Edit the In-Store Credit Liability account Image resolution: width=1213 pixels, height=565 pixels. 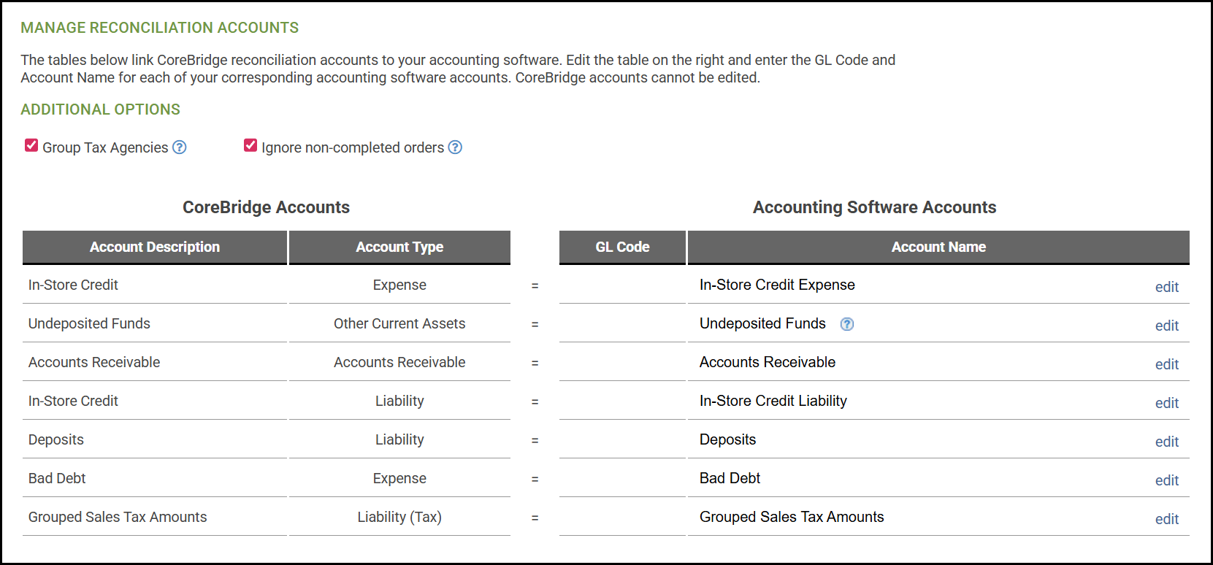click(x=1166, y=403)
